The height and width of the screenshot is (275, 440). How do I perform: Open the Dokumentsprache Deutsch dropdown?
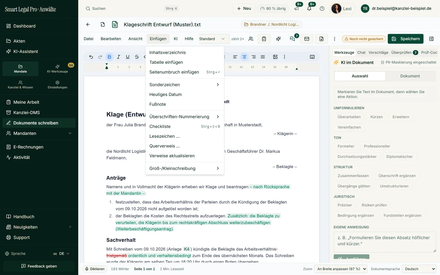(419, 269)
